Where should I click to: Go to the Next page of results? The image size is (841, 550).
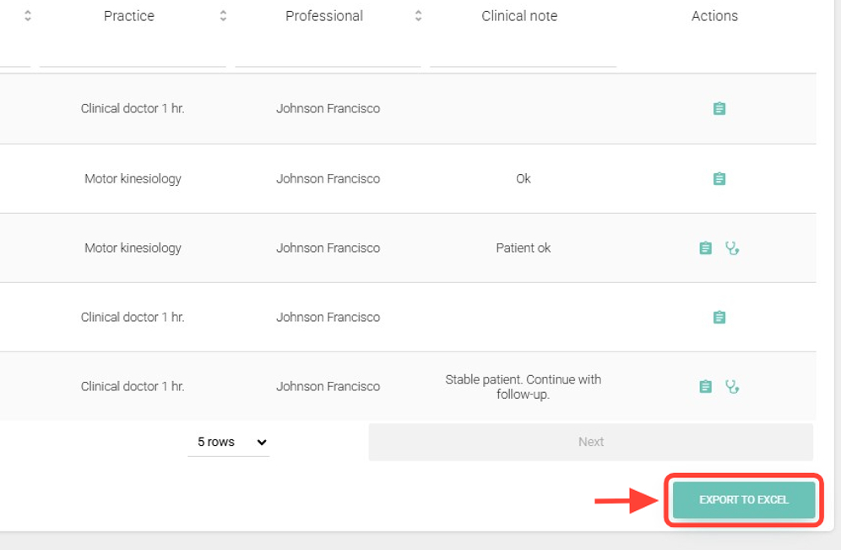tap(590, 442)
